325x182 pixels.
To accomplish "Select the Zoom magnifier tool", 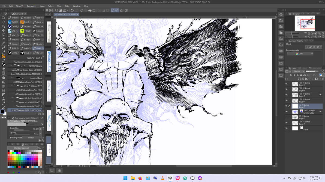I will (x=4, y=18).
